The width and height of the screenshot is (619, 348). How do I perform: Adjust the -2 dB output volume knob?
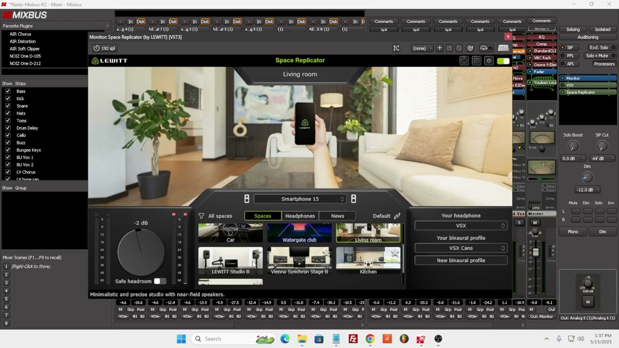141,252
